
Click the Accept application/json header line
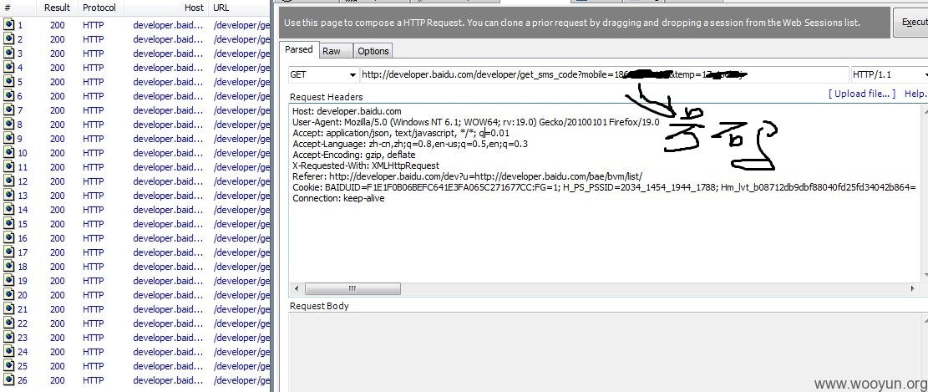point(401,133)
